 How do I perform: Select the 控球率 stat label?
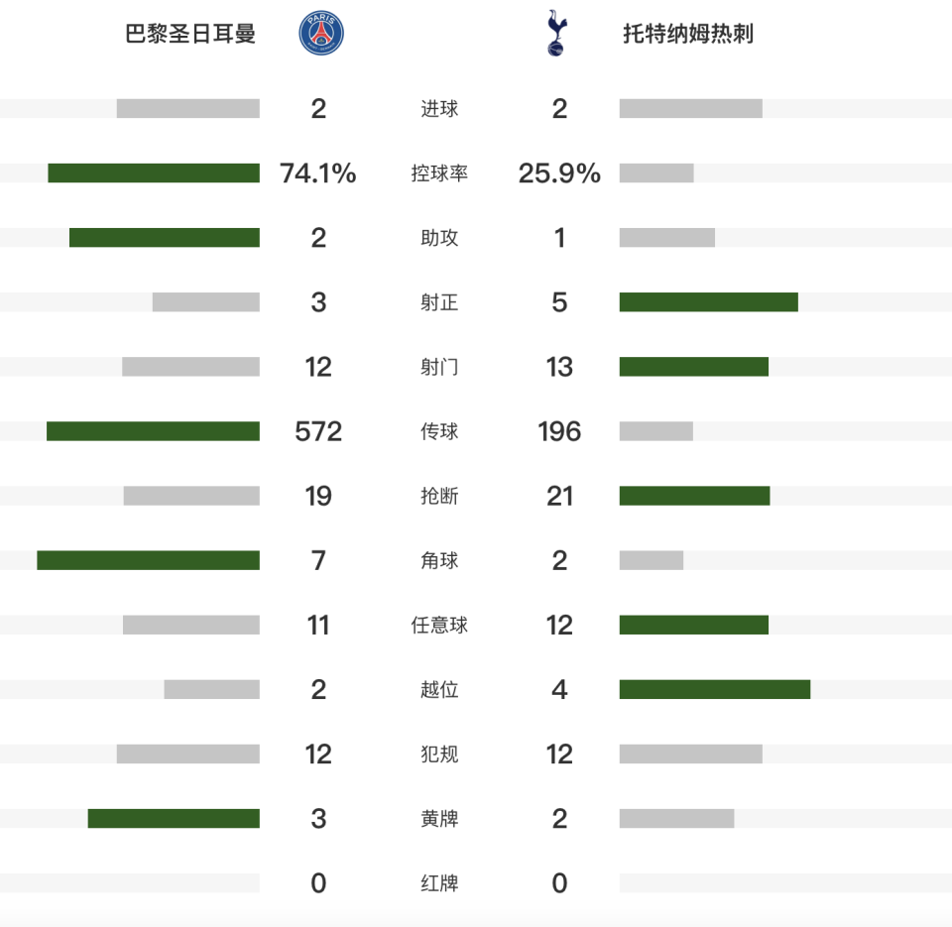439,174
